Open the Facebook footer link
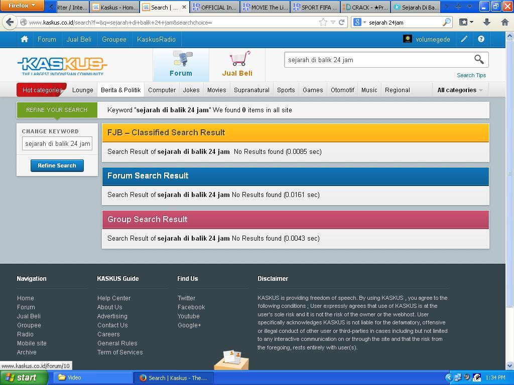 pos(191,307)
